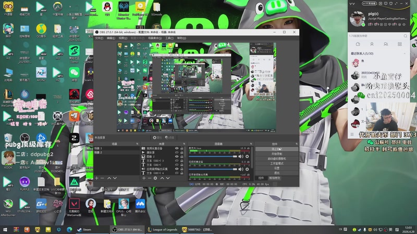Screen dimensions: 417x234
Task: Open the YY groups icon
Action: [x=386, y=44]
